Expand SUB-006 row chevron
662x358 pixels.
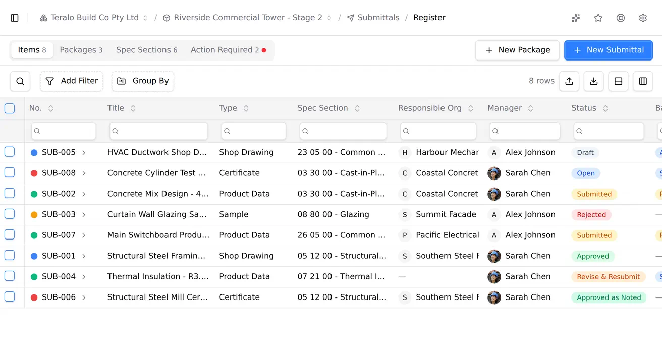coord(84,297)
